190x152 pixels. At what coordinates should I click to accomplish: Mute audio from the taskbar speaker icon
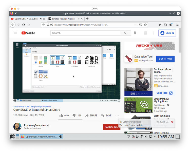tap(61, 137)
